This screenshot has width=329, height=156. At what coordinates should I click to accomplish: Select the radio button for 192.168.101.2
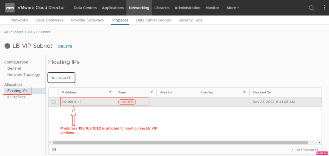(x=54, y=102)
